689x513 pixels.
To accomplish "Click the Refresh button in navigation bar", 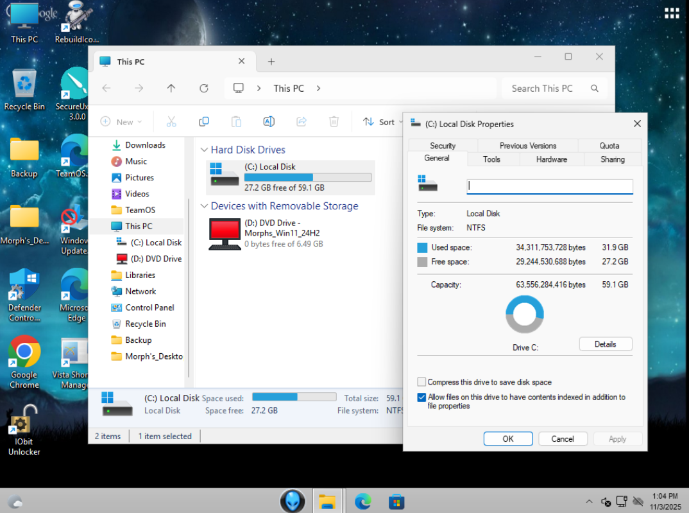I will (x=204, y=89).
